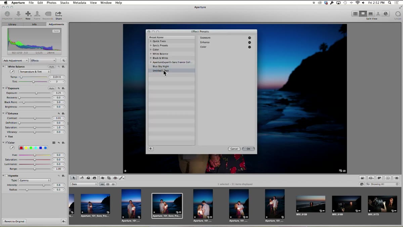Click the Color adjustment eyedropper
Screen dimensions: 403x227
tap(12, 148)
